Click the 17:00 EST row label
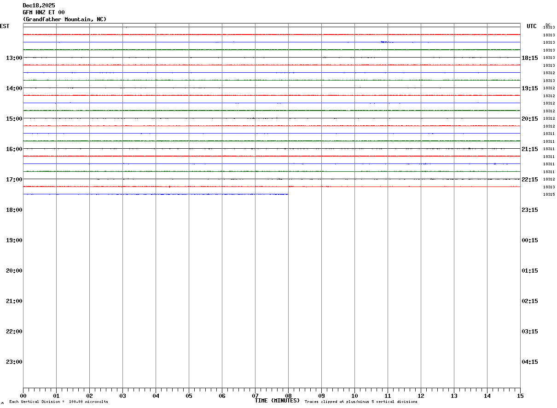 (14, 179)
